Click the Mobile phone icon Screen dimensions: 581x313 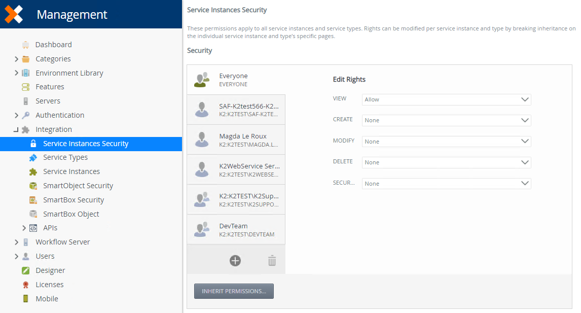[26, 299]
